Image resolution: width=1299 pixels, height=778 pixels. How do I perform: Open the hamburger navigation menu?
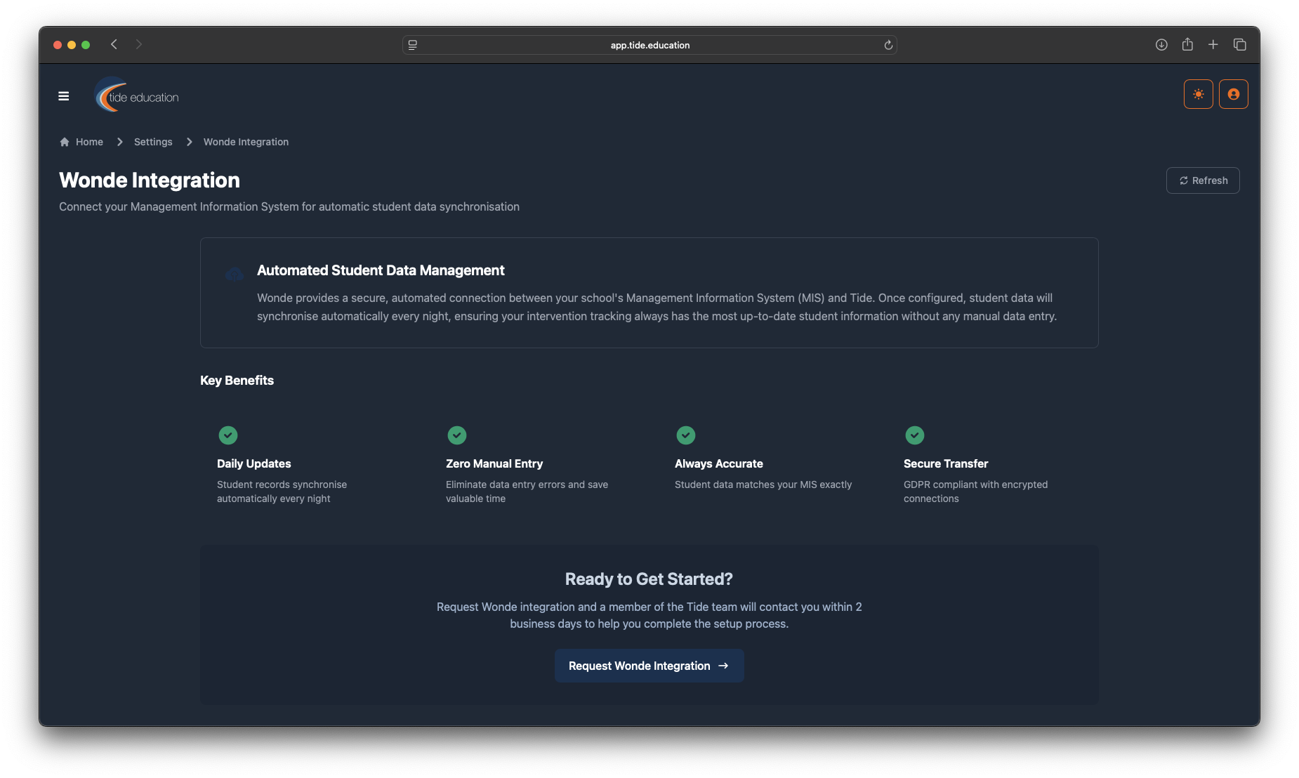[64, 96]
